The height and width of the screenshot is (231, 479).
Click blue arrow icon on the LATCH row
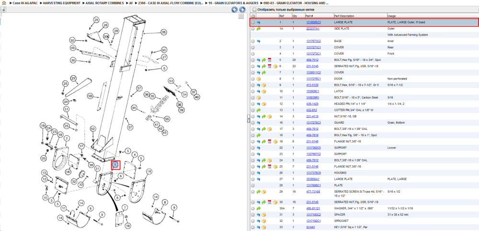tap(259, 92)
